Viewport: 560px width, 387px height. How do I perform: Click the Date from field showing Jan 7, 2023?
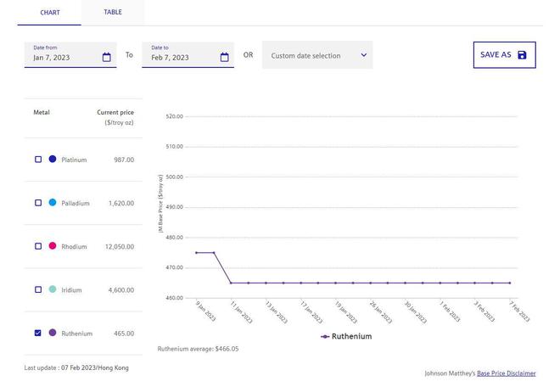(64, 58)
